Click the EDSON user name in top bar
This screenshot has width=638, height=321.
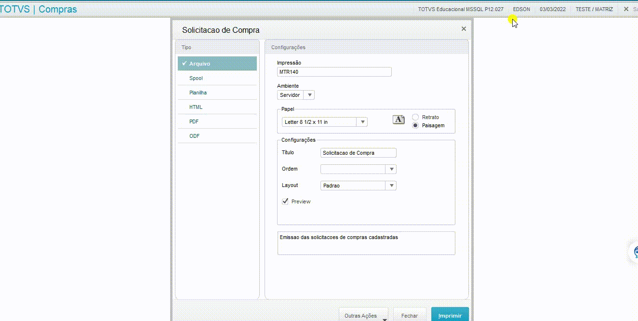pos(521,9)
